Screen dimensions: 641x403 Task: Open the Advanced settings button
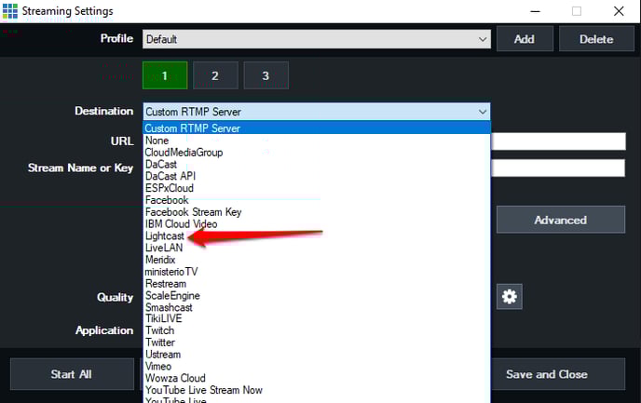[x=560, y=220]
